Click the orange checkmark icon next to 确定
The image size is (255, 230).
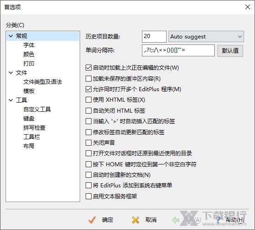point(92,220)
